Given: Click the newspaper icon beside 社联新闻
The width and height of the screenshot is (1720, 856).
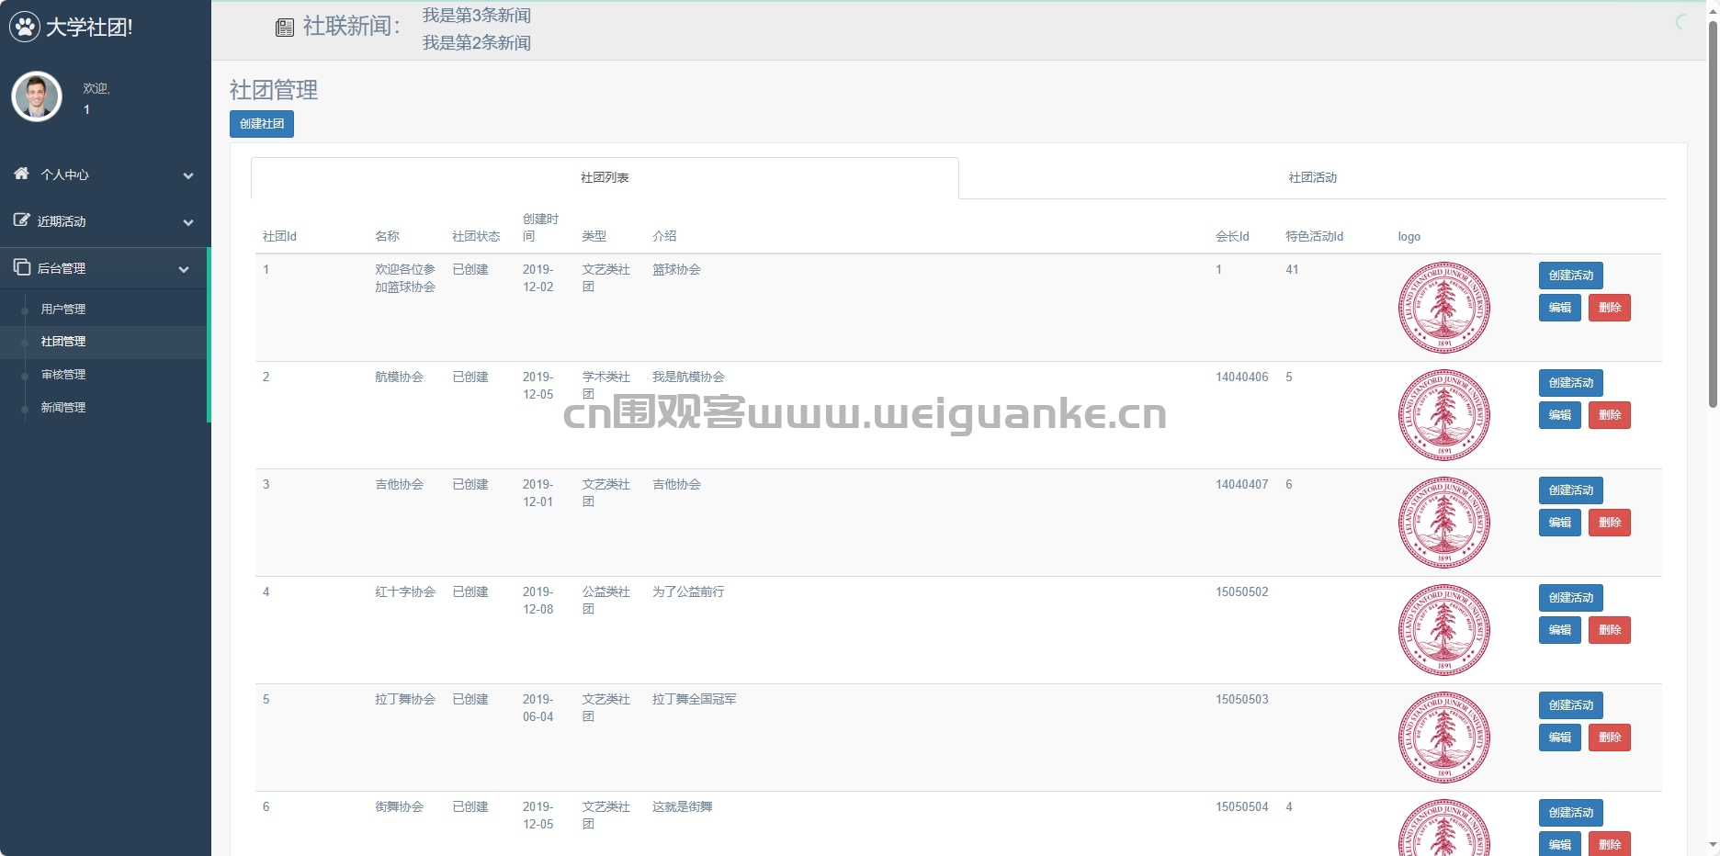Looking at the screenshot, I should tap(285, 28).
